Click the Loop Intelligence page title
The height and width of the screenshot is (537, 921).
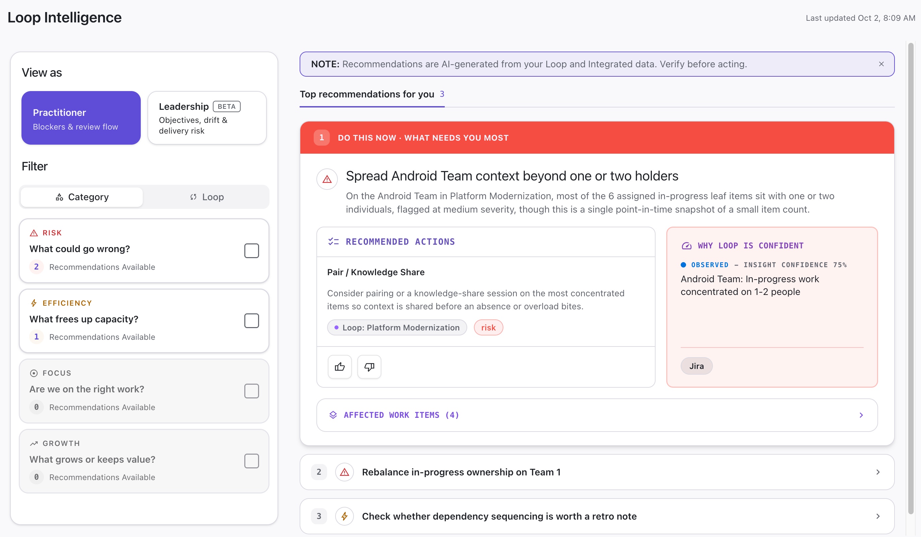pos(64,17)
